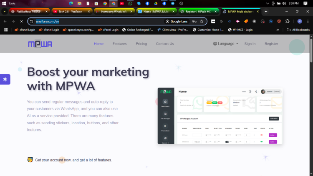Screen dimensions: 313x176
Task: Open the saved passwords key icon
Action: pos(194,21)
